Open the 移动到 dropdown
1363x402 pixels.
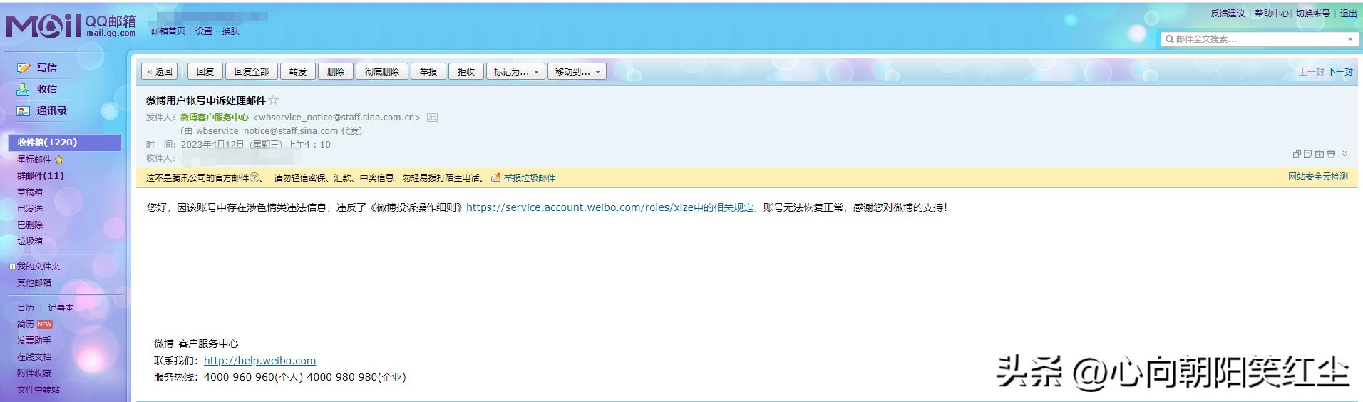(577, 71)
